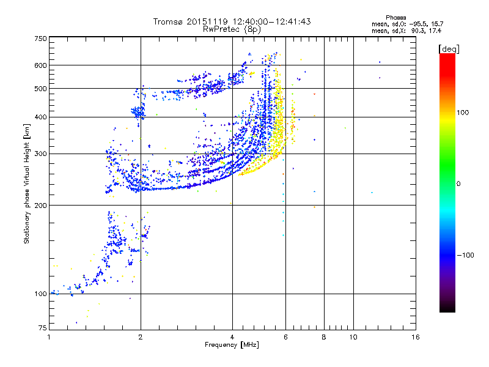
Task: Click the 'mean, sd,X: 90.3, 17.4' line
Action: click(x=406, y=31)
